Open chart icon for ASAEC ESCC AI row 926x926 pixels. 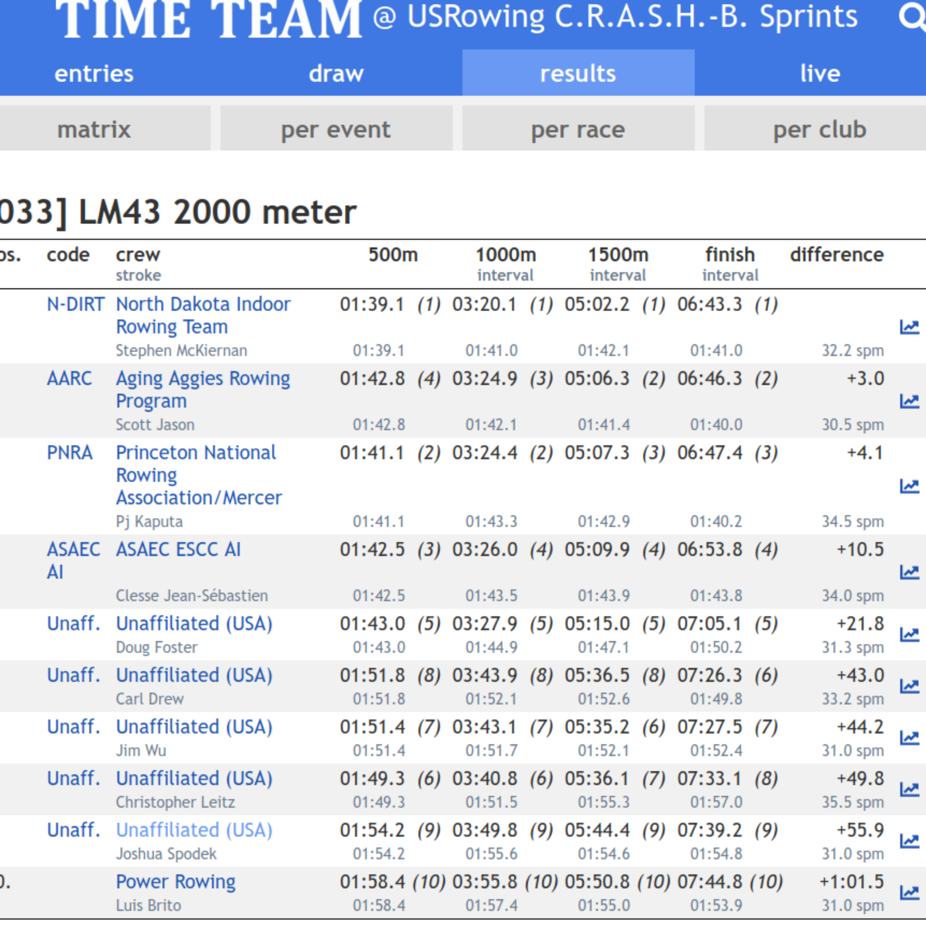click(909, 572)
